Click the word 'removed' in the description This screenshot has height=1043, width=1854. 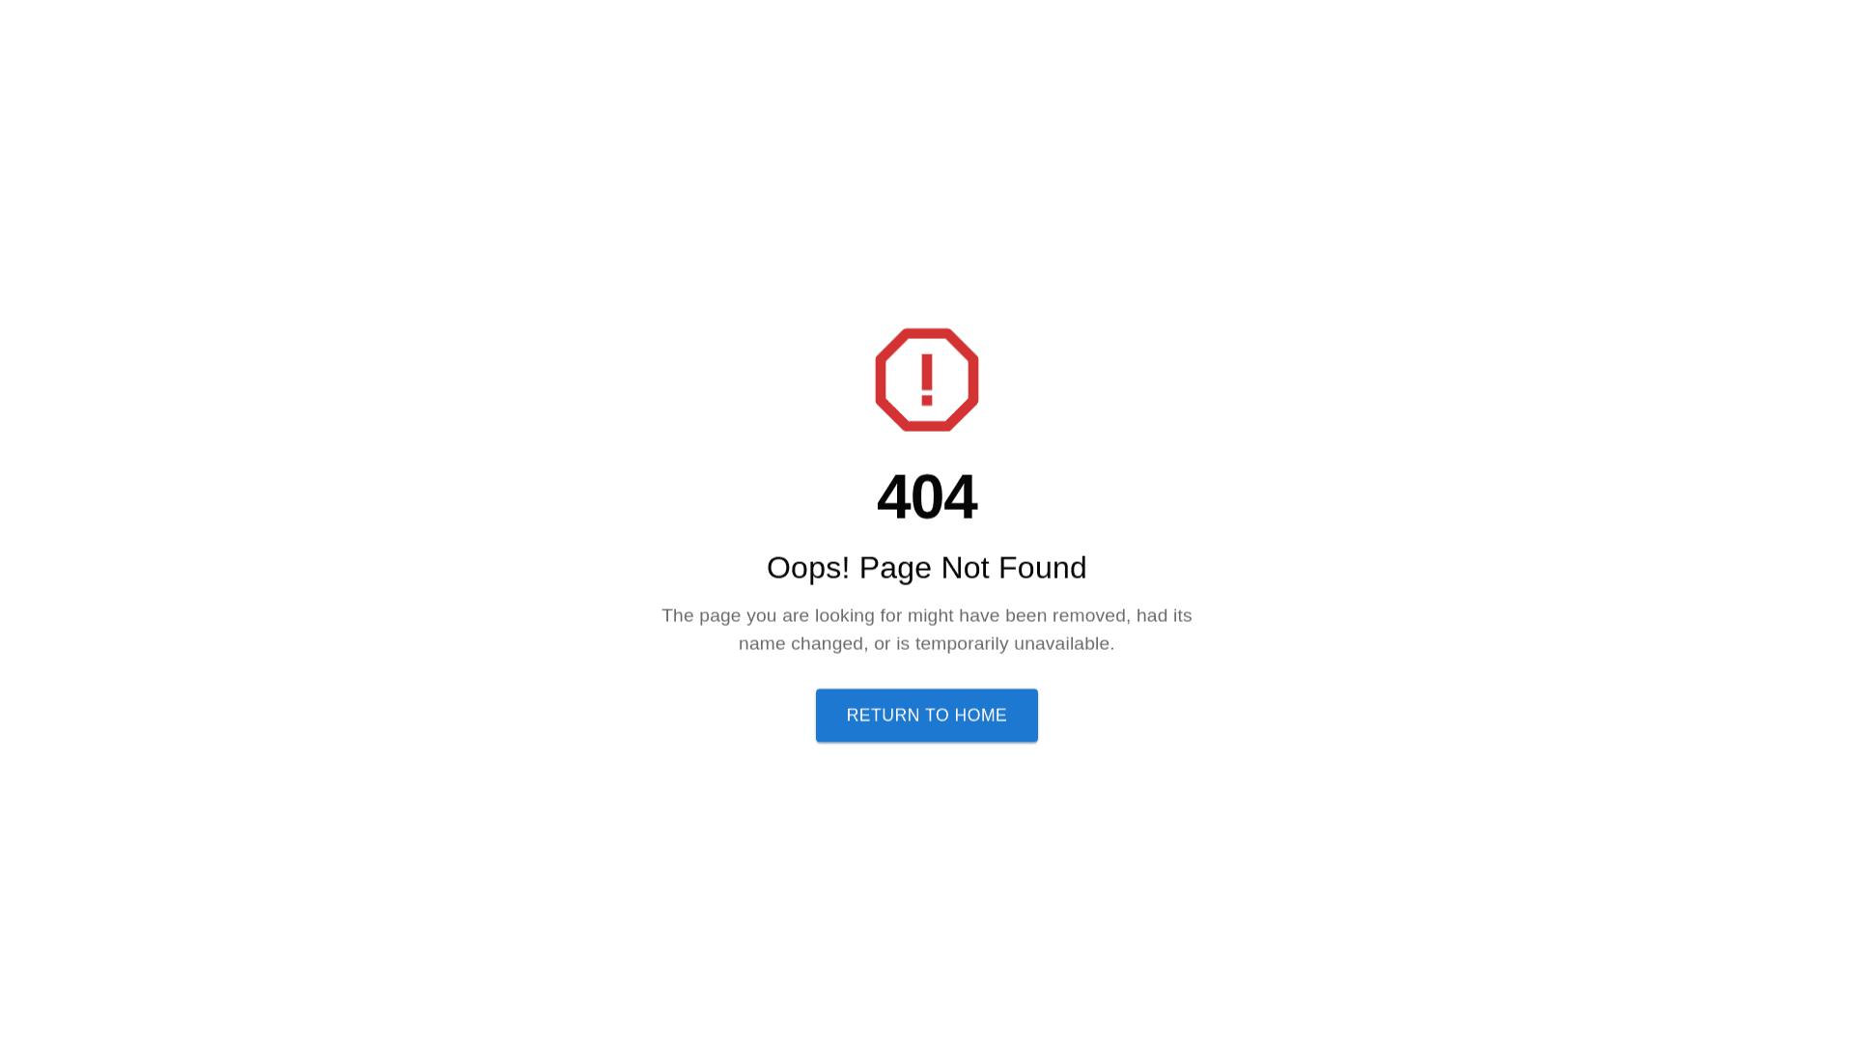tap(1089, 616)
